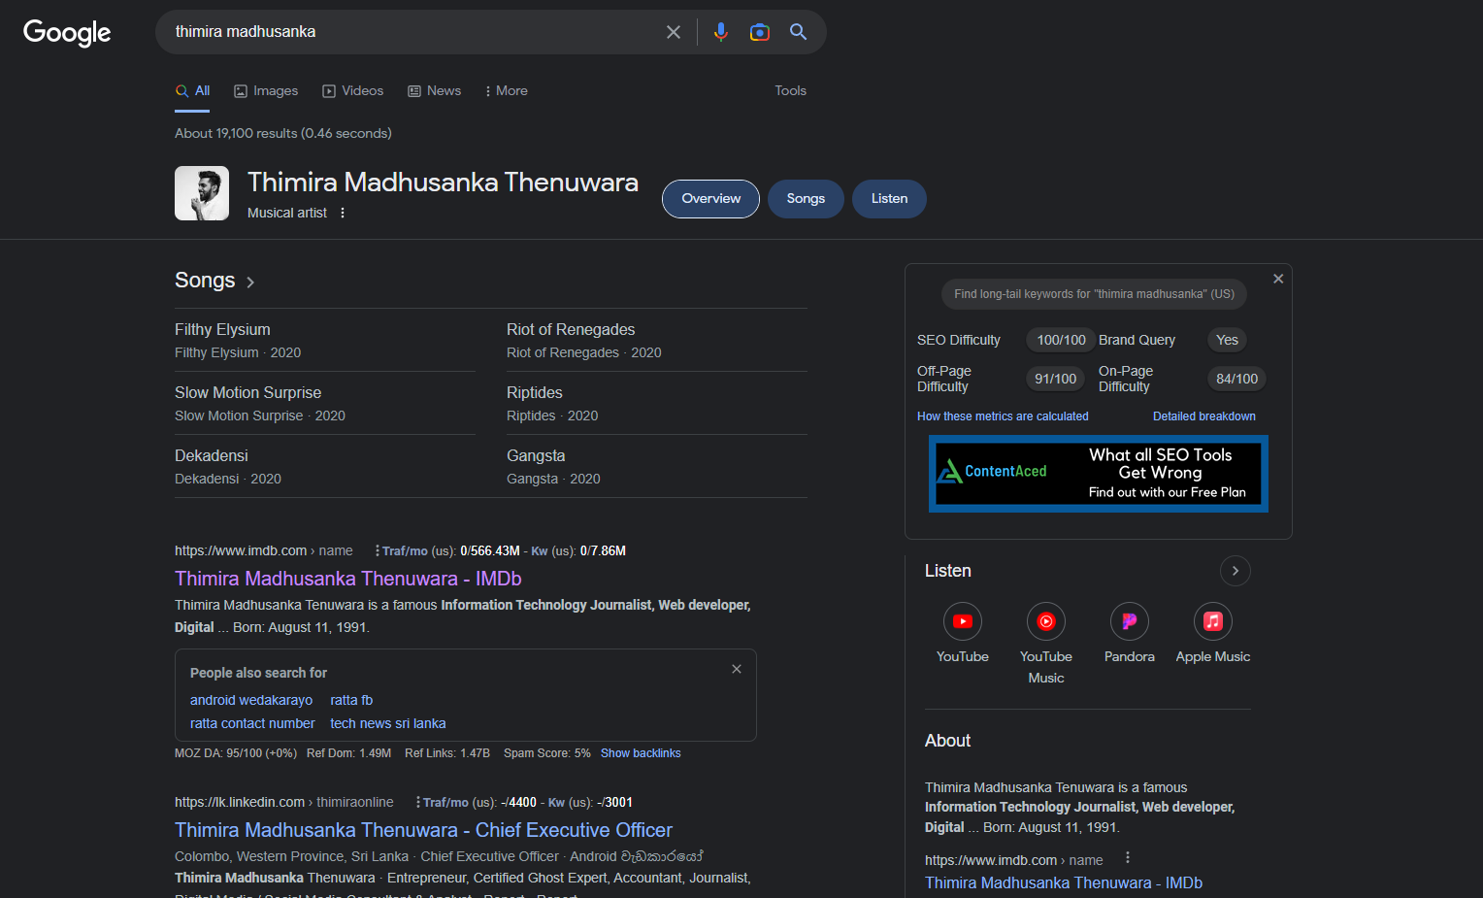The height and width of the screenshot is (898, 1483).
Task: Open the Traf/mo menu on IMDb result
Action: tap(377, 550)
